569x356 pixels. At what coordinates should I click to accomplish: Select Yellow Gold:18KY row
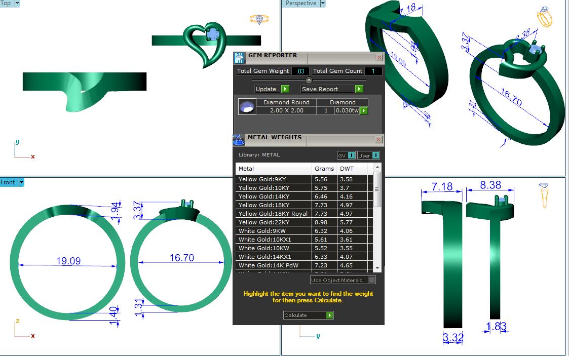(x=274, y=205)
